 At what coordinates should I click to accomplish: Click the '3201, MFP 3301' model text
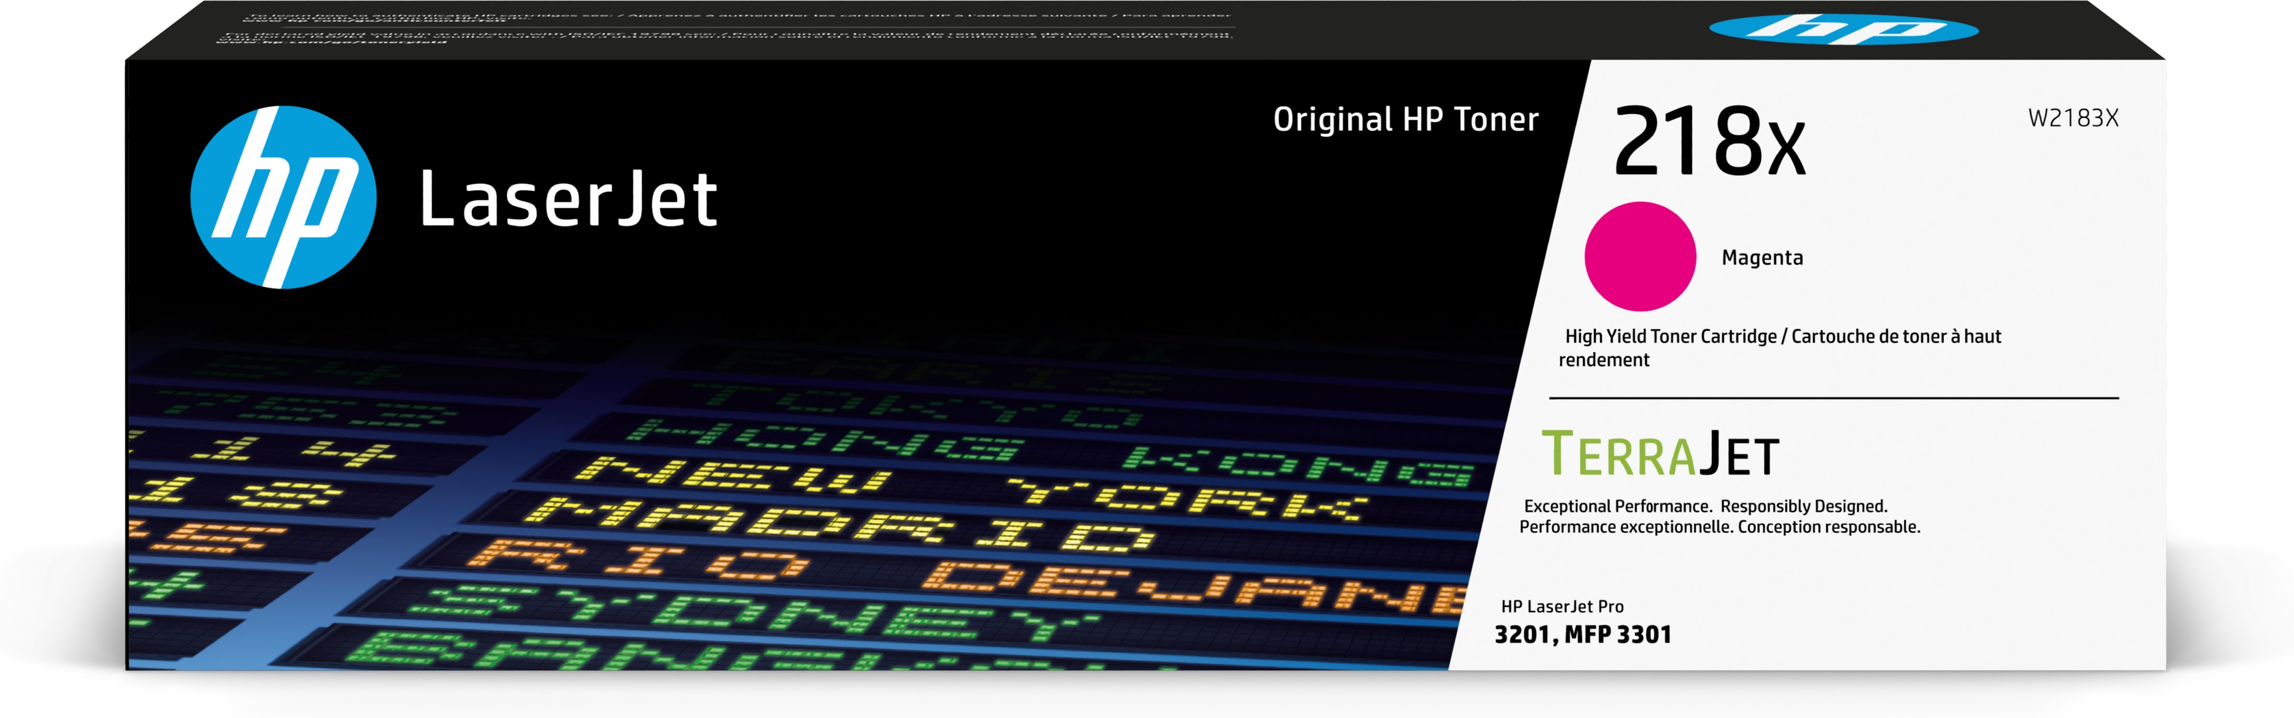pyautogui.click(x=1583, y=634)
